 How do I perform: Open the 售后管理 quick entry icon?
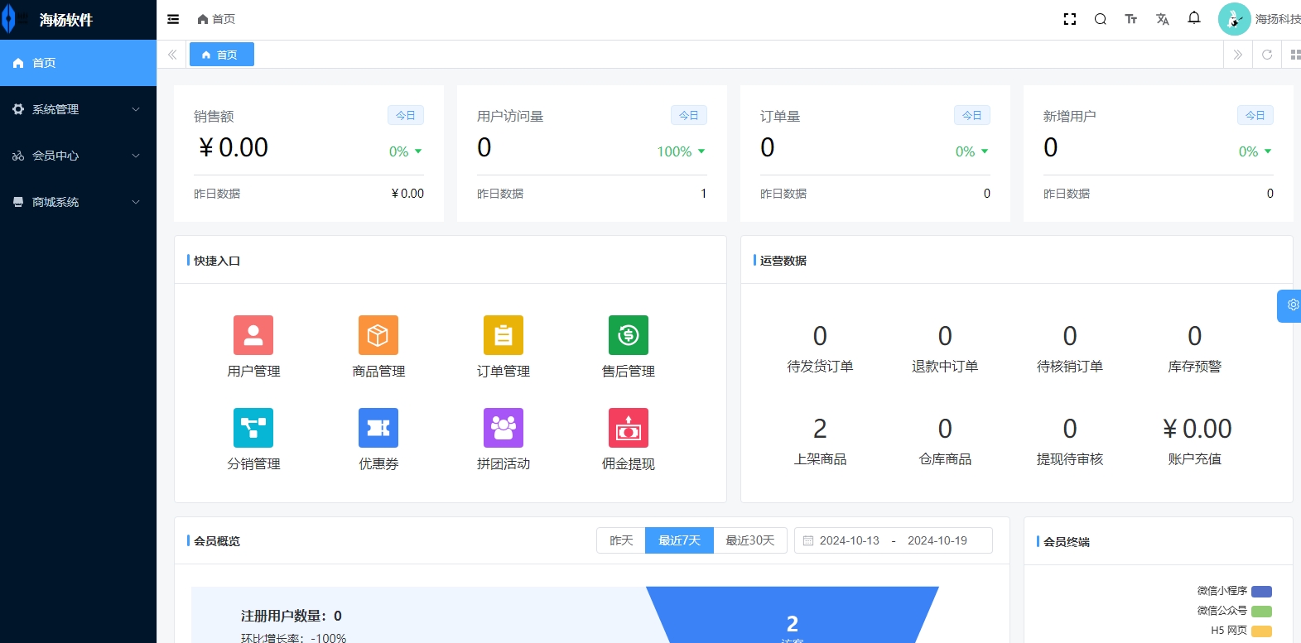coord(629,335)
